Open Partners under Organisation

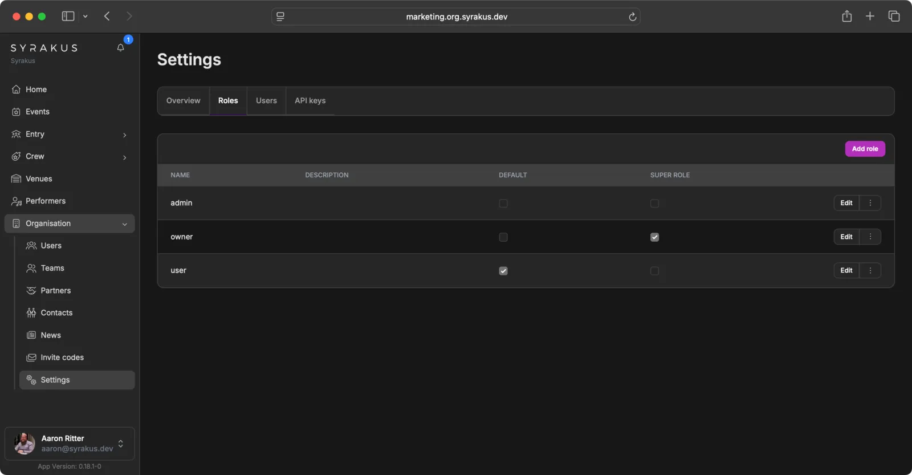pyautogui.click(x=55, y=290)
